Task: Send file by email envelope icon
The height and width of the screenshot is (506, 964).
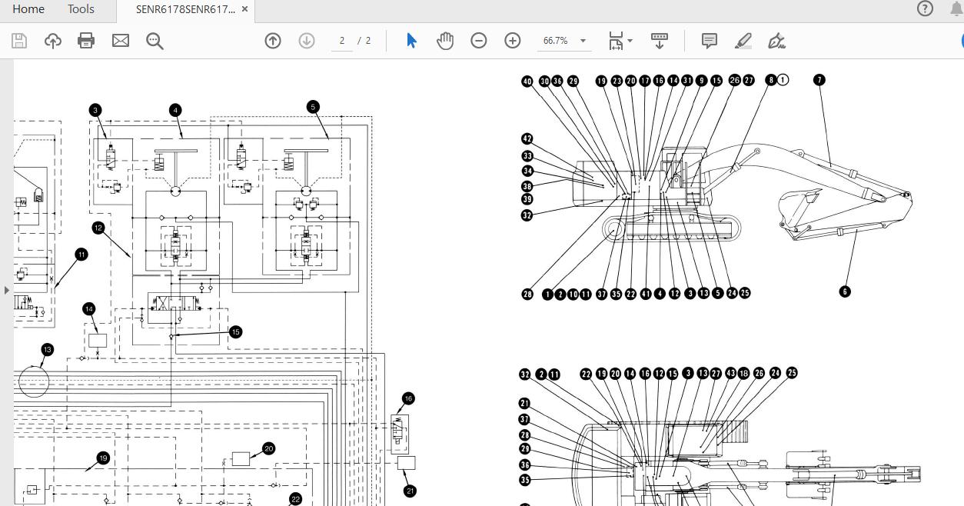Action: click(x=121, y=41)
